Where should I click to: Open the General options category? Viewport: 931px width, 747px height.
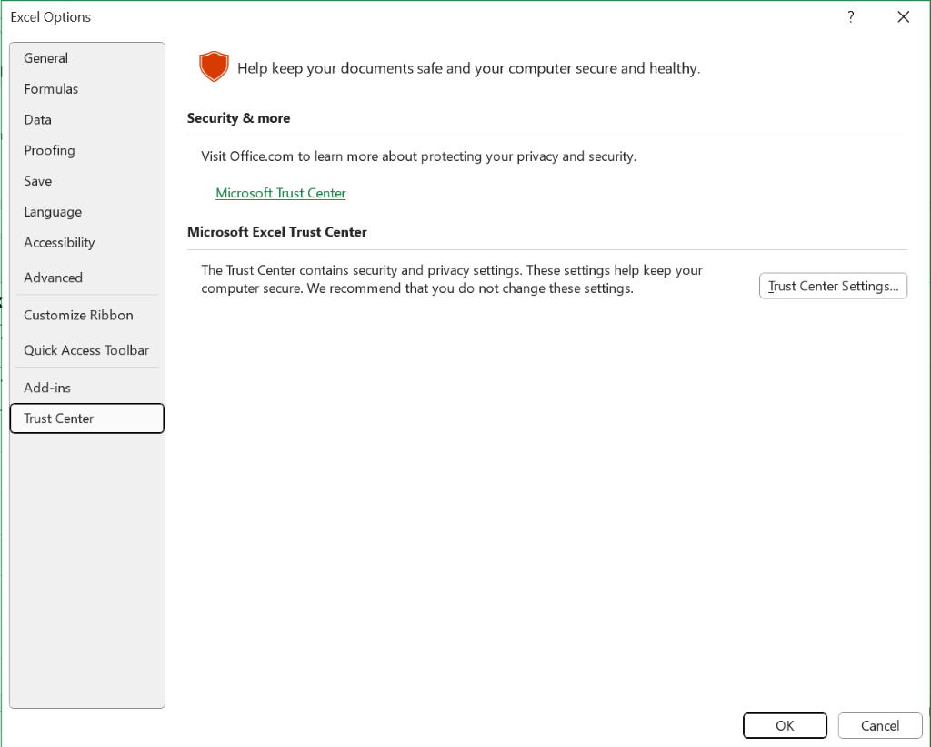click(86, 58)
